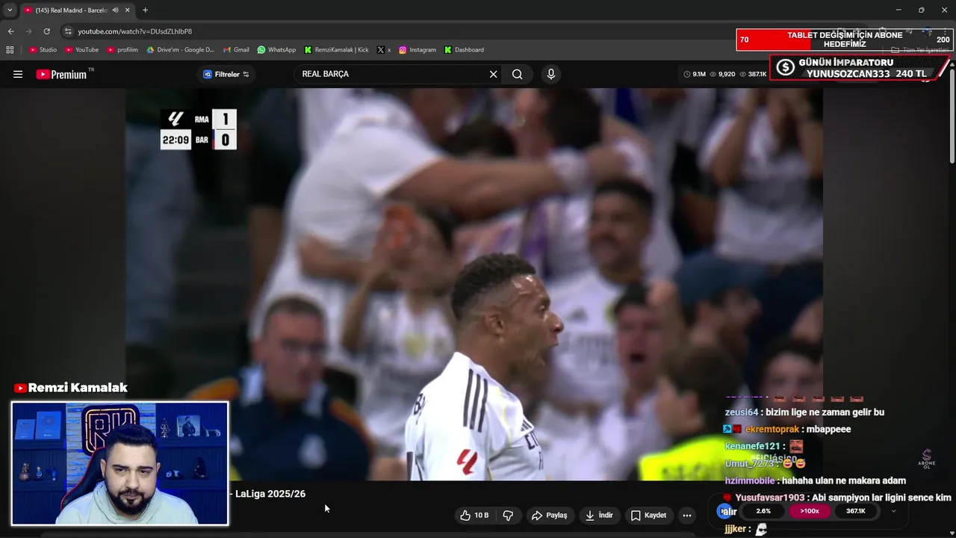956x538 pixels.
Task: Click the Remzi Kamalak webcam thumbnail
Action: (x=119, y=463)
